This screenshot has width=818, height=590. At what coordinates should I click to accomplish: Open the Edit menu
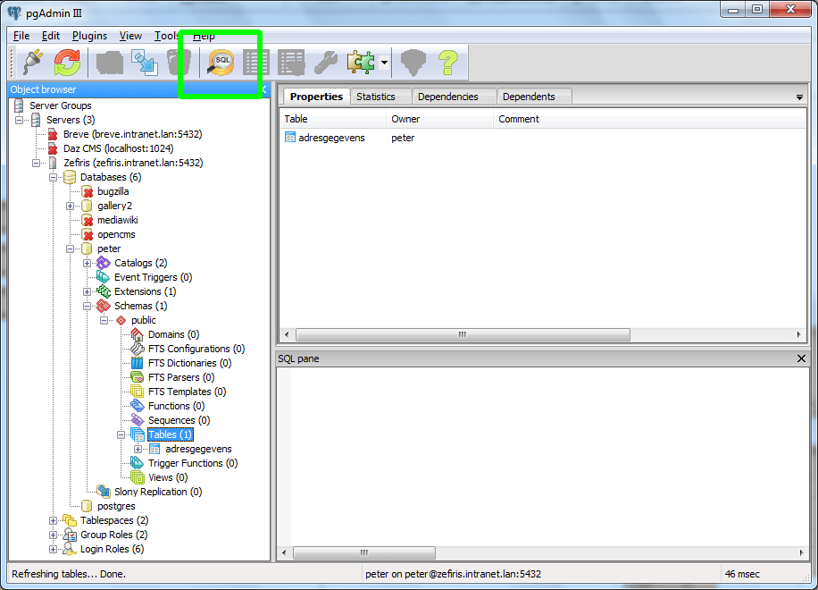click(51, 36)
